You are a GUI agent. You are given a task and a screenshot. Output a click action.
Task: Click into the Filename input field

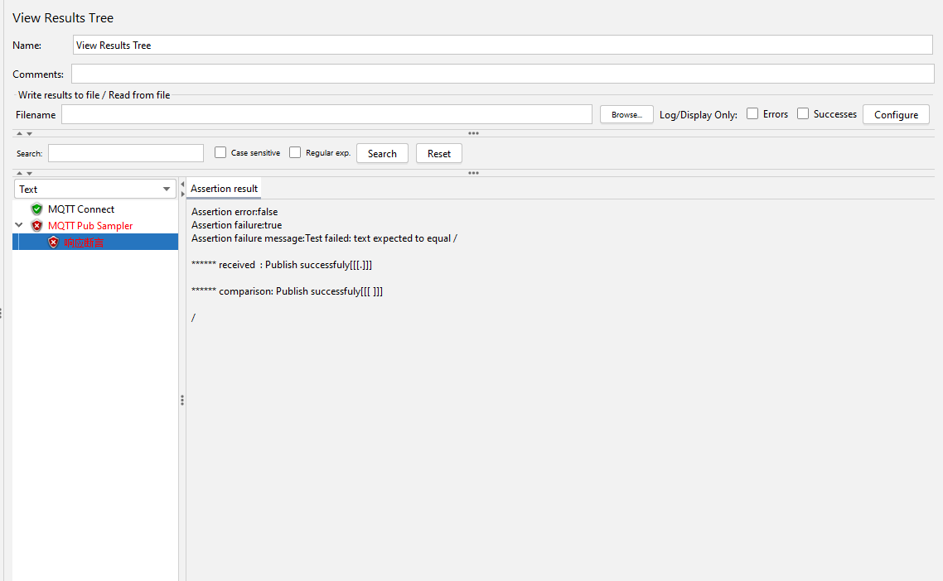pos(326,114)
